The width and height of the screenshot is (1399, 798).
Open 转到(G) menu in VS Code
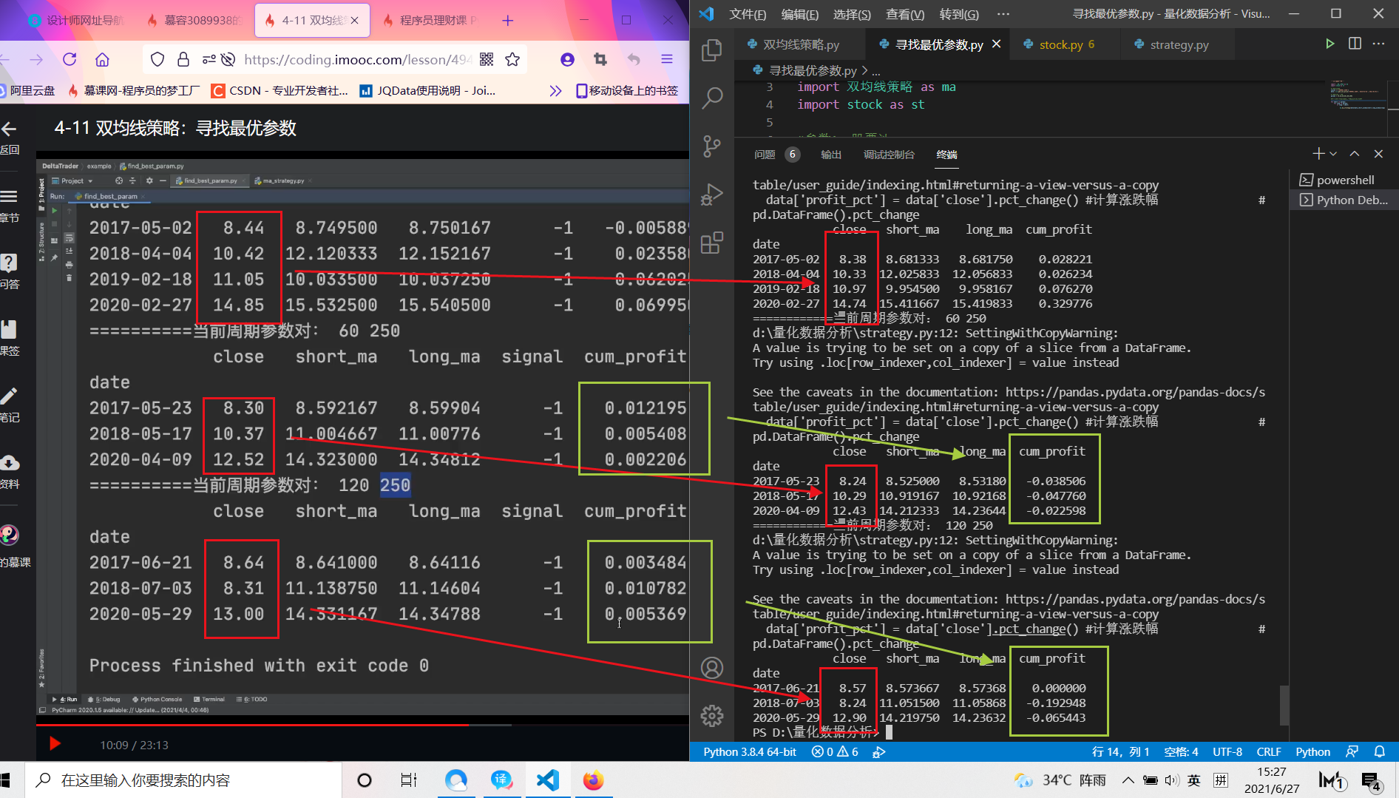[959, 14]
